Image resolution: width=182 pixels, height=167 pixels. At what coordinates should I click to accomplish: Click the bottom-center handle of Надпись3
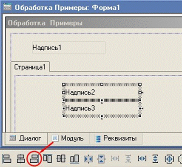[102, 116]
